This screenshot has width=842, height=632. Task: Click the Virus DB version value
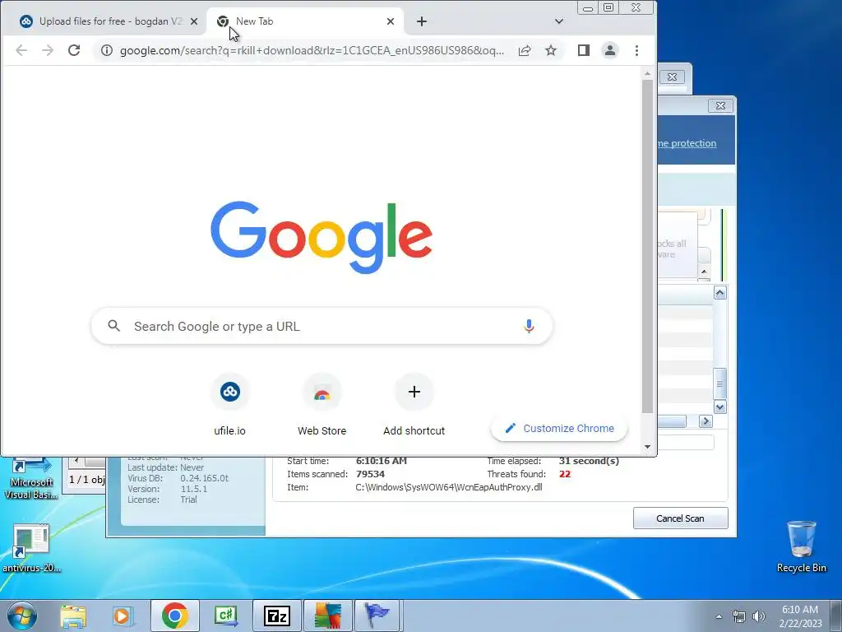[205, 478]
